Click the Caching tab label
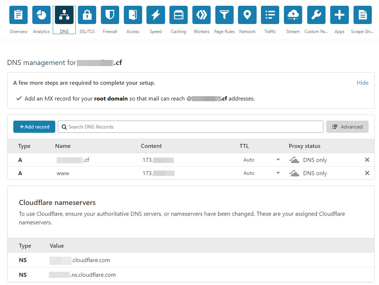This screenshot has width=379, height=285. pos(178,32)
